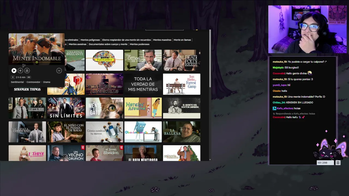Image resolution: width=349 pixels, height=196 pixels.
Task: Open Documentales sobre cuerpo y mente
Action: (108, 44)
